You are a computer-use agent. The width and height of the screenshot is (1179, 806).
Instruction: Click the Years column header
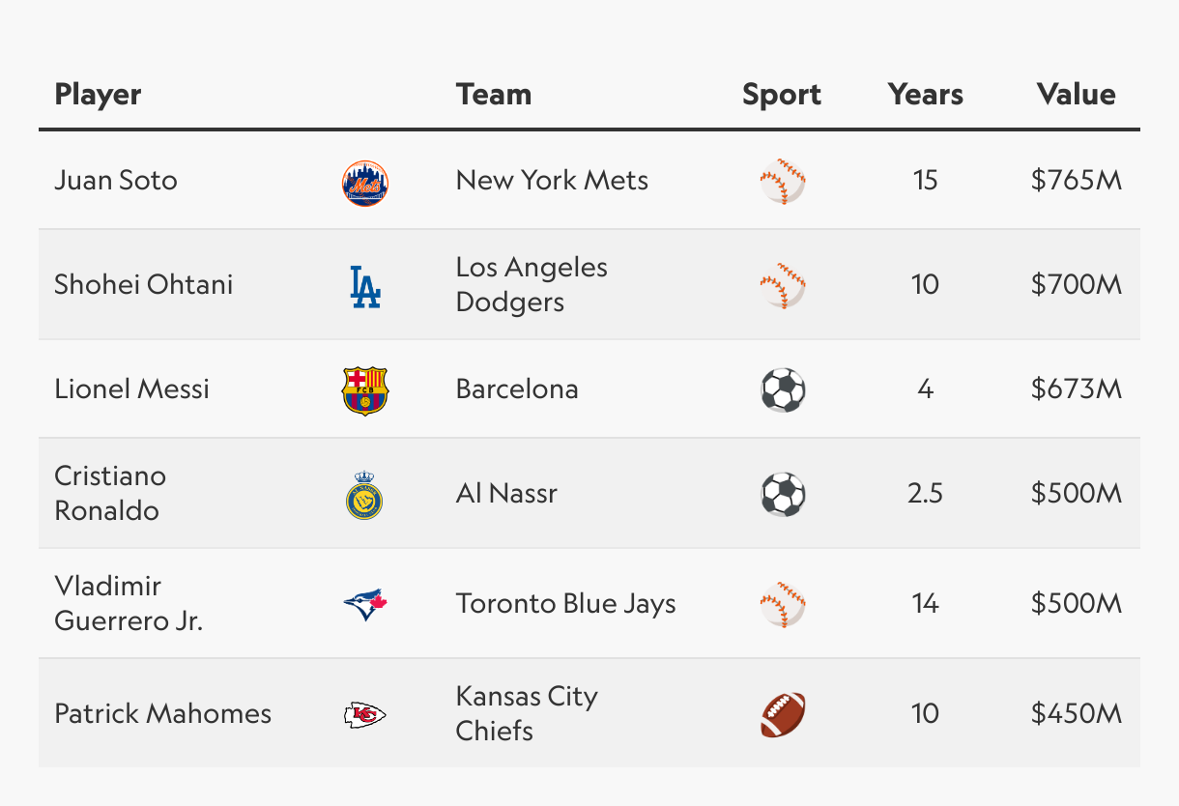(926, 95)
